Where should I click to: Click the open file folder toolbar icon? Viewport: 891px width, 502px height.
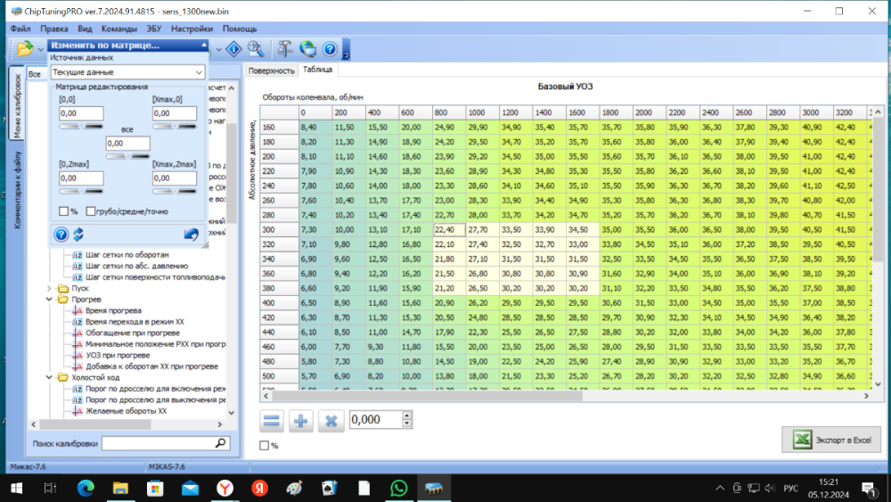pyautogui.click(x=24, y=49)
